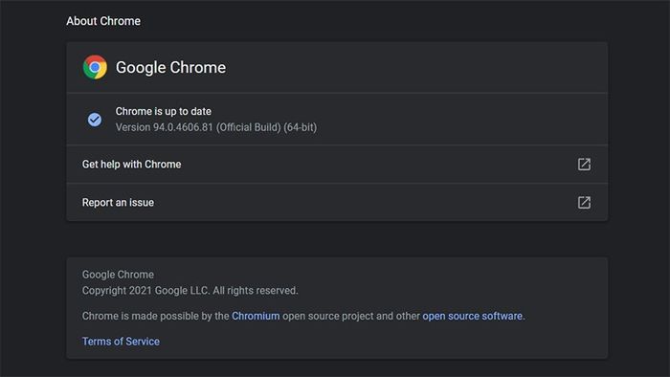Click the About Chrome page heading

coord(103,21)
